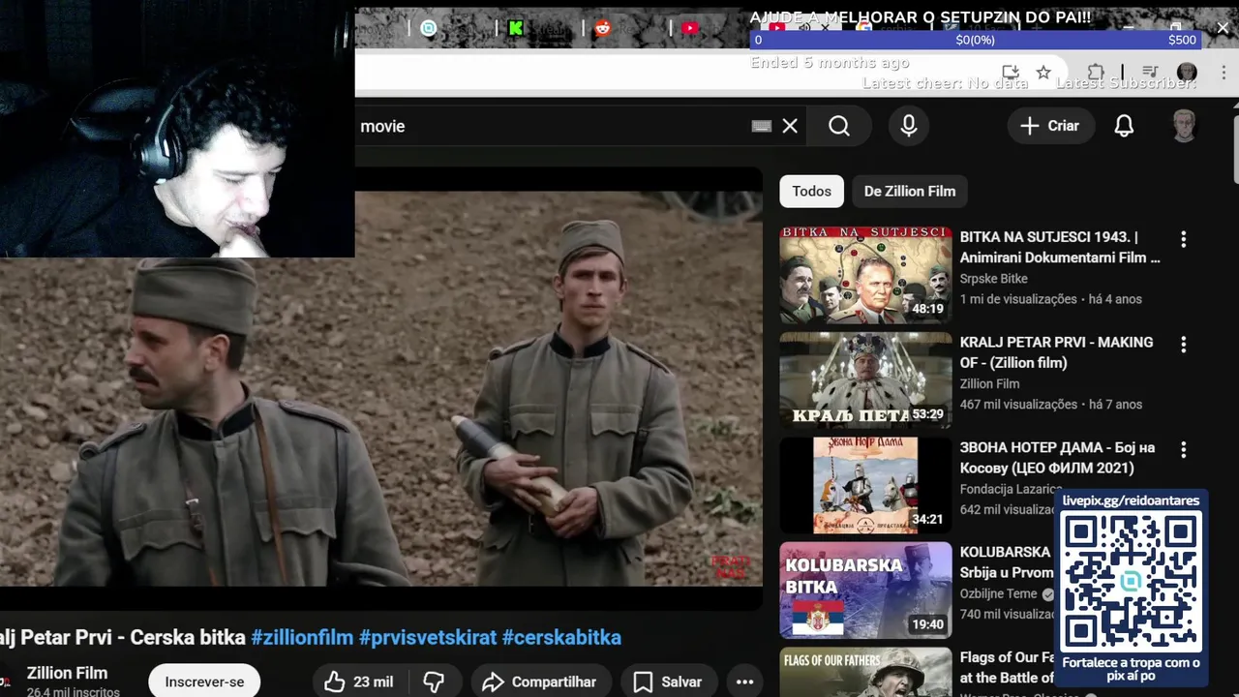This screenshot has width=1239, height=697.
Task: Select the Todos filter chip
Action: (x=811, y=192)
